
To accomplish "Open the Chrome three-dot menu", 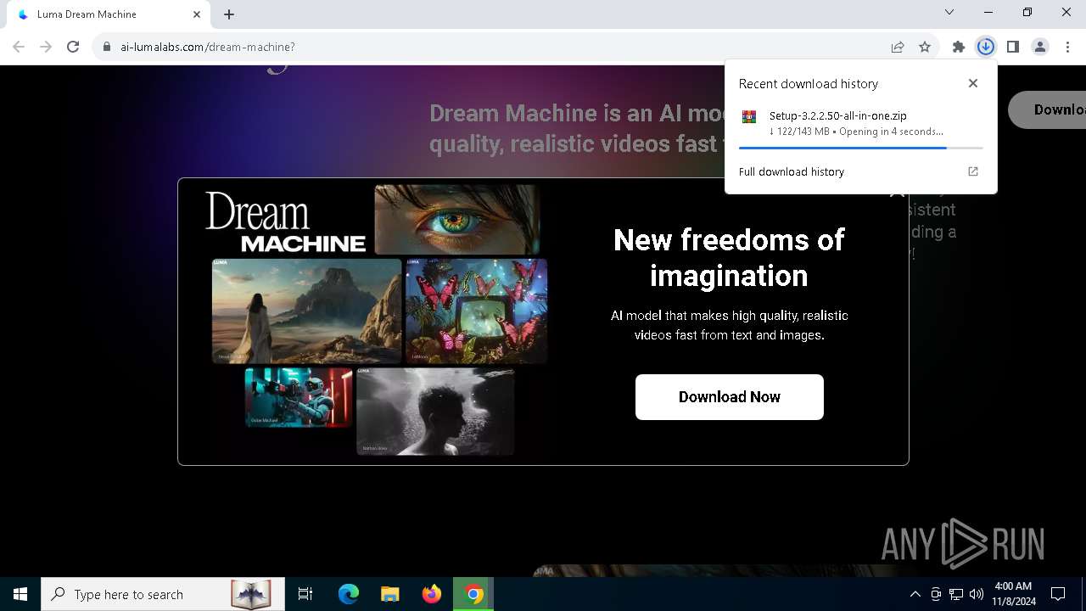I will [x=1066, y=47].
